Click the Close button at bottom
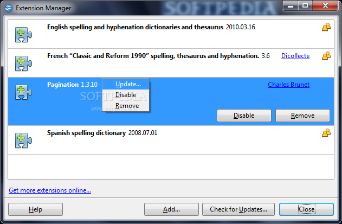This screenshot has width=342, height=224. click(x=306, y=209)
